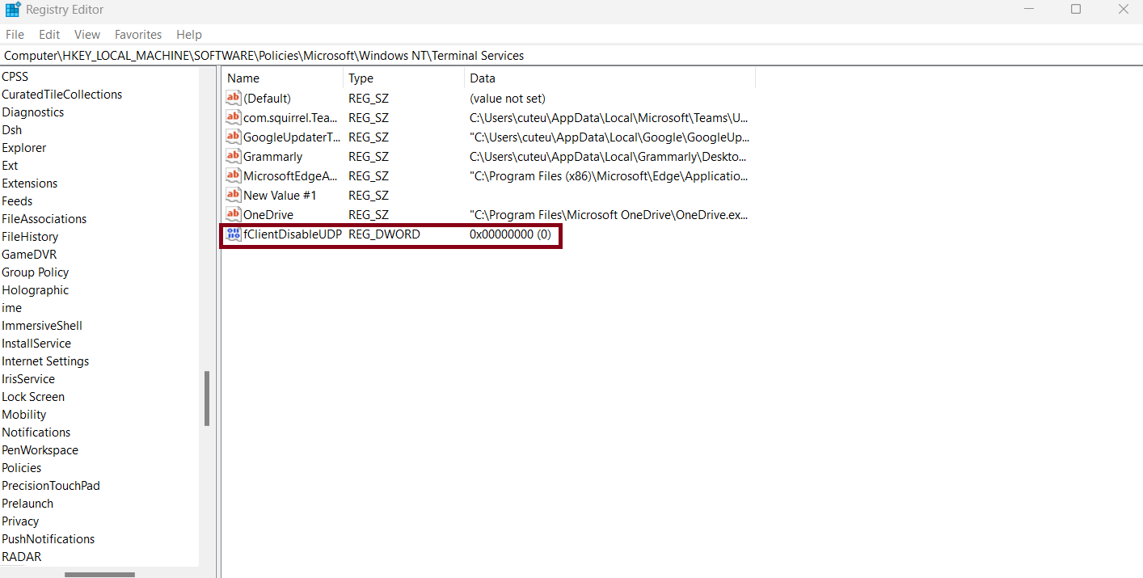Open the Edit menu
Screen dimensions: 1143x578
(x=49, y=35)
